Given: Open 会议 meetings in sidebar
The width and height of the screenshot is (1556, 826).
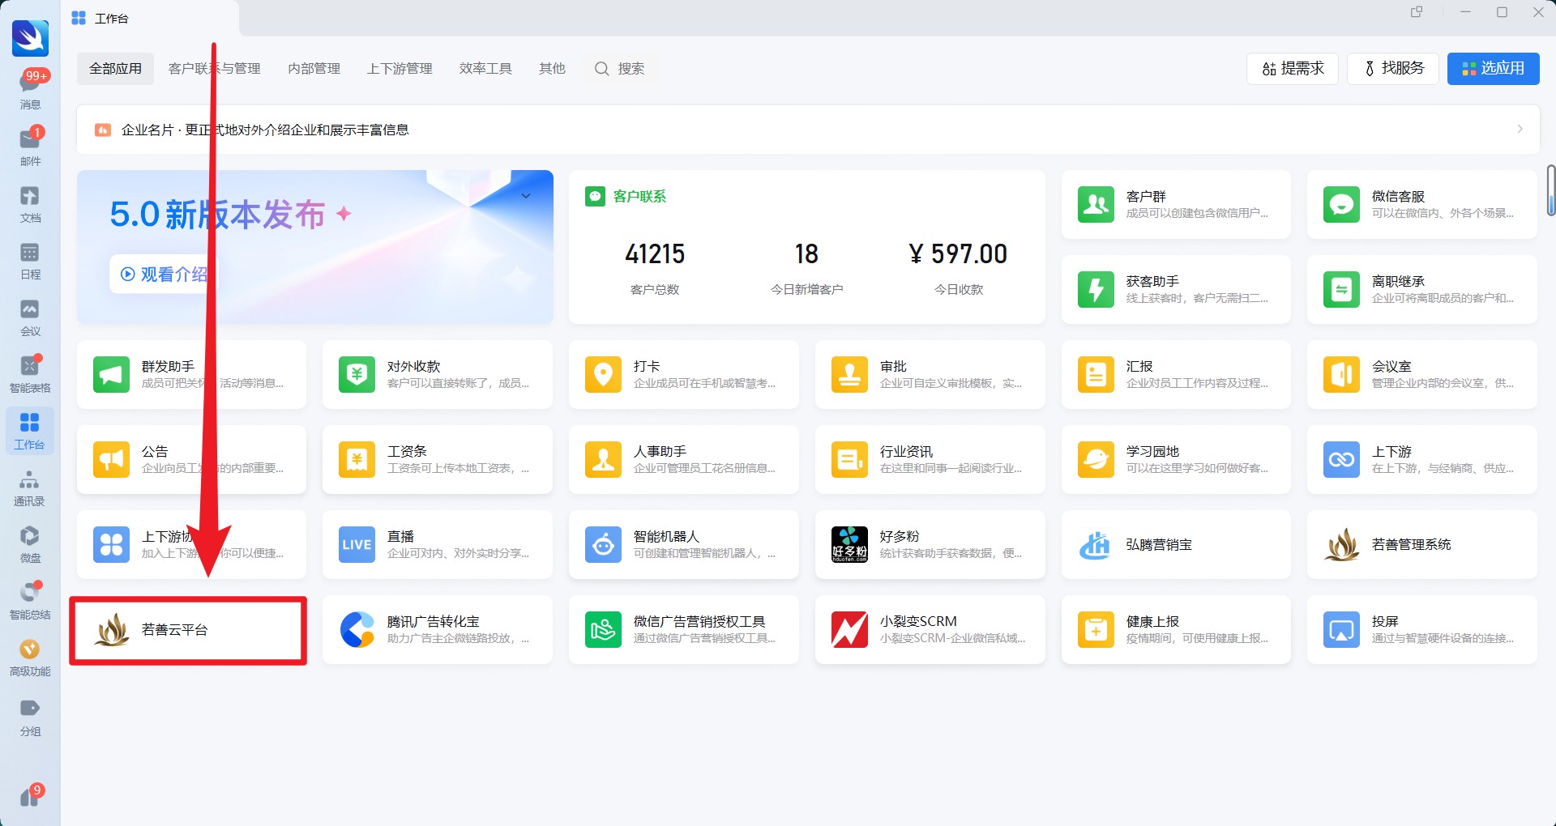Looking at the screenshot, I should coord(30,317).
